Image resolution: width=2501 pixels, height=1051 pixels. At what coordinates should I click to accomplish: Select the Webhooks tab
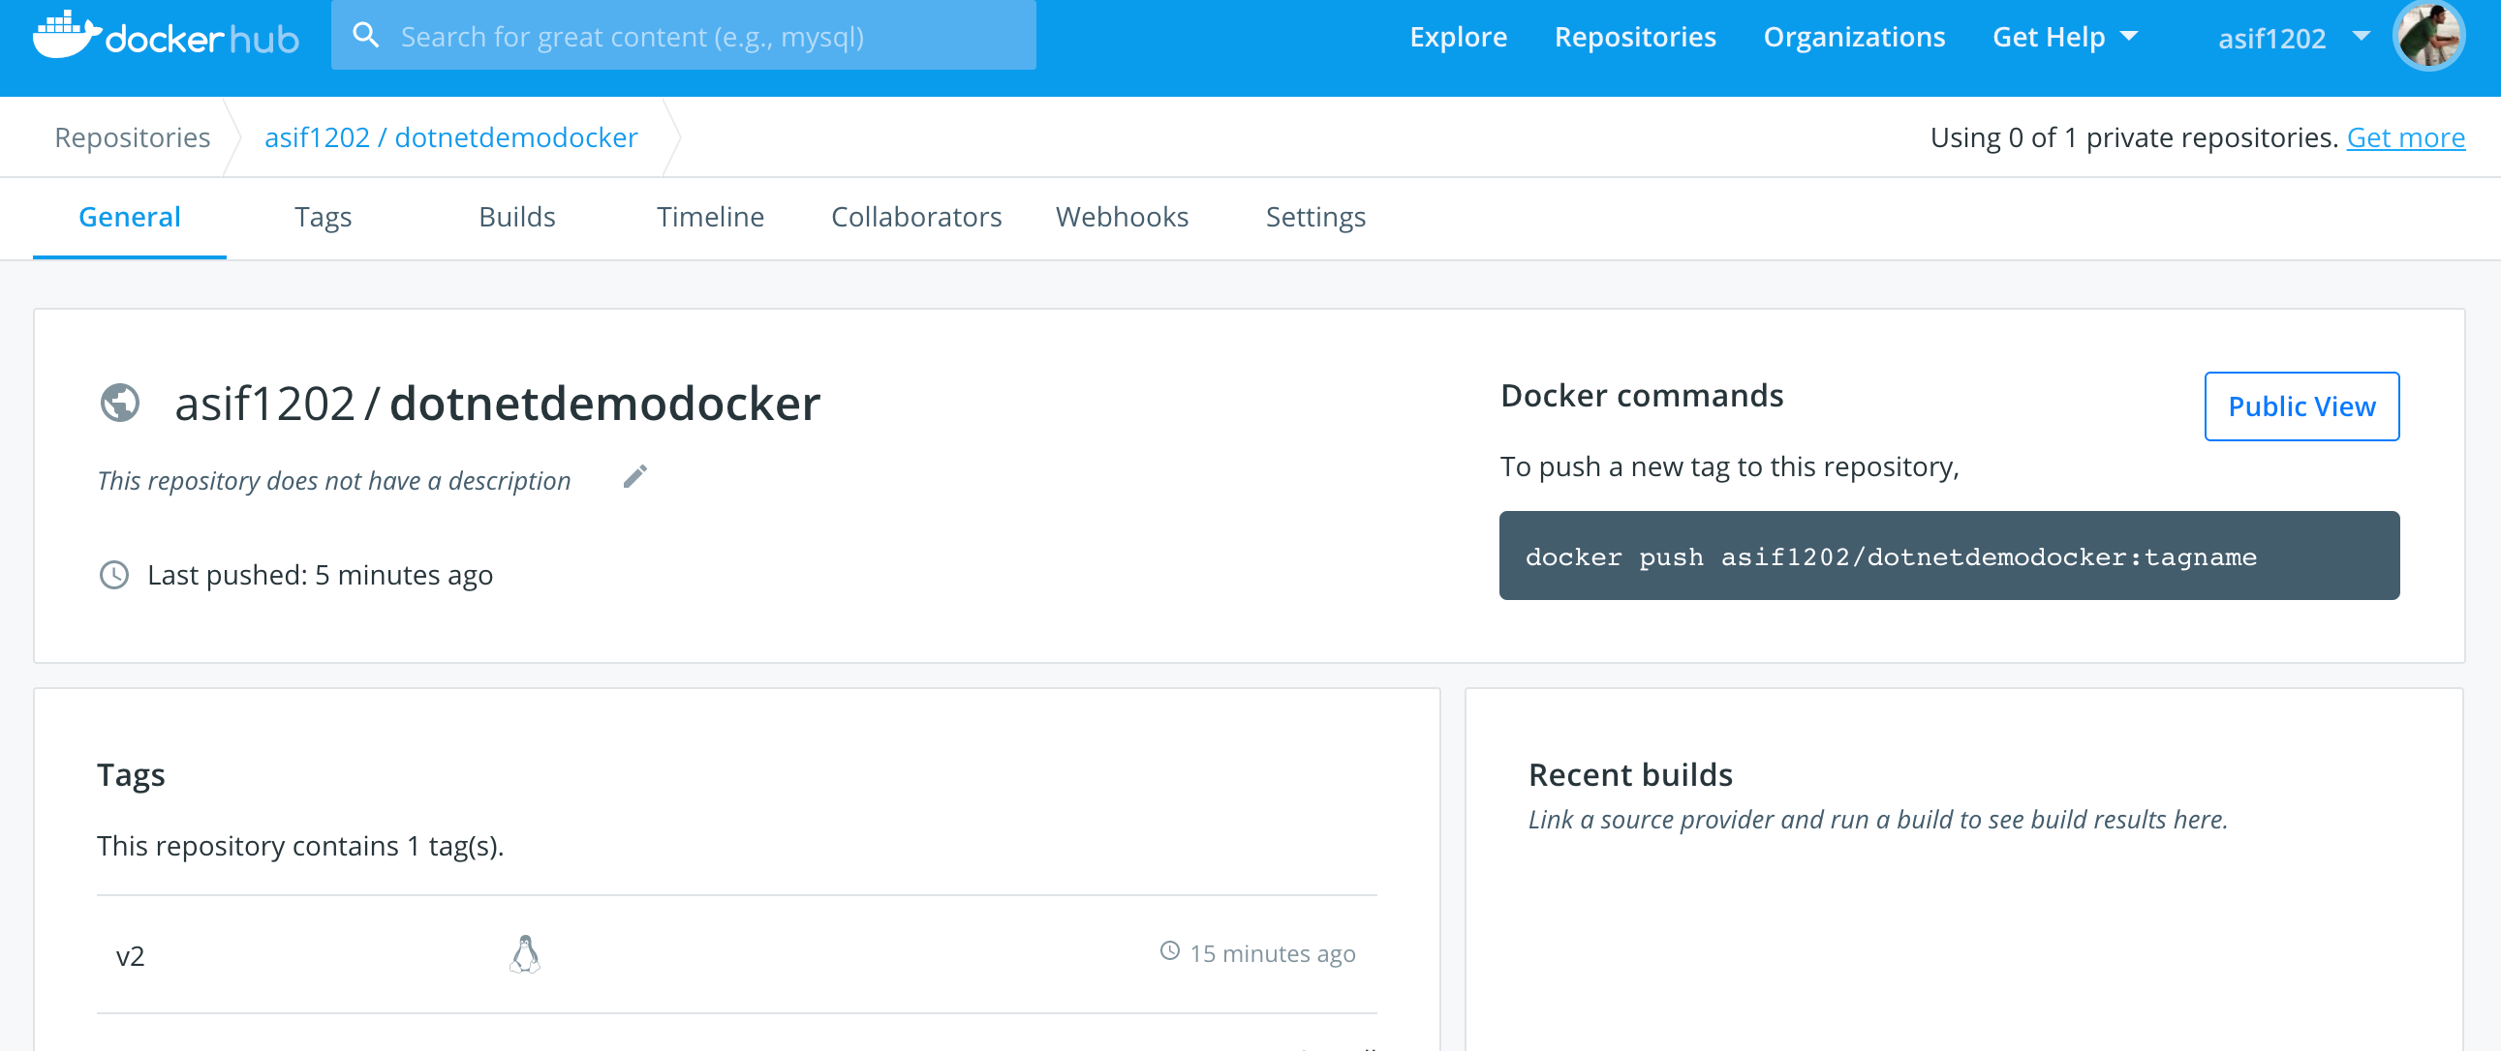click(1123, 217)
